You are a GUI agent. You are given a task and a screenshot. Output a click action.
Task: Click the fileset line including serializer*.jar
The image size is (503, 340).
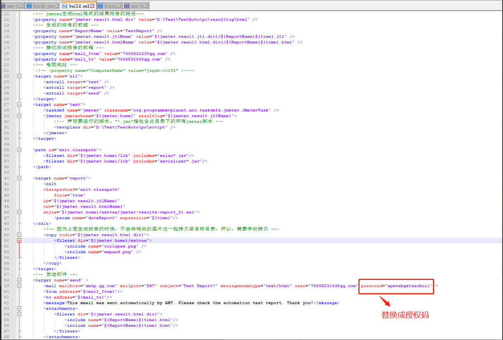(x=125, y=161)
